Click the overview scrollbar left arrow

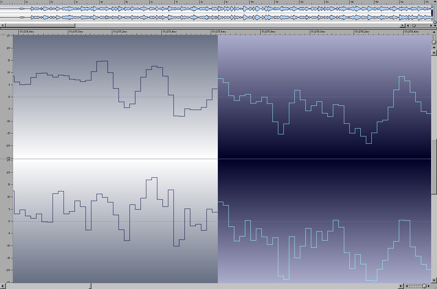3,25
